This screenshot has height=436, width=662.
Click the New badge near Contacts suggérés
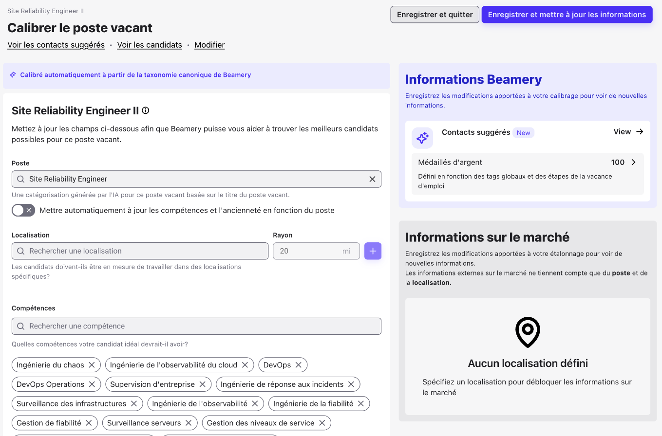[x=523, y=133]
